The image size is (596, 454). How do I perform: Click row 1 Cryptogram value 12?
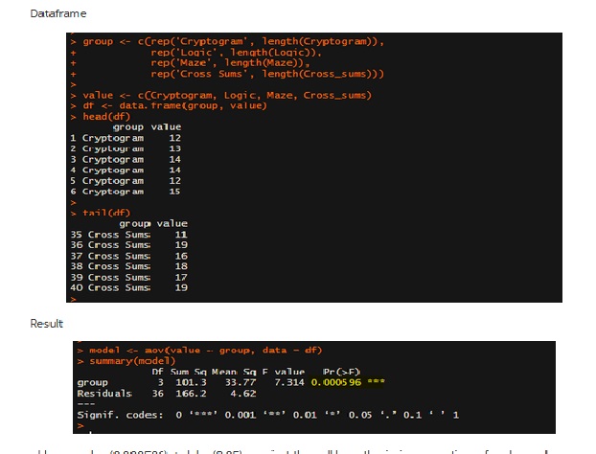point(126,138)
